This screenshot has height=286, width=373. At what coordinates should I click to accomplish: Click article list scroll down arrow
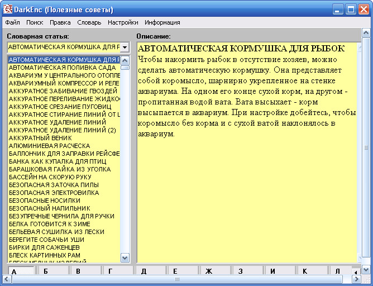coord(125,258)
